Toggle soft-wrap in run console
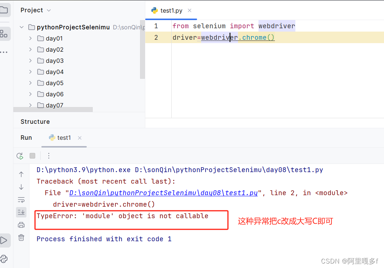This screenshot has width=384, height=268. (21, 200)
